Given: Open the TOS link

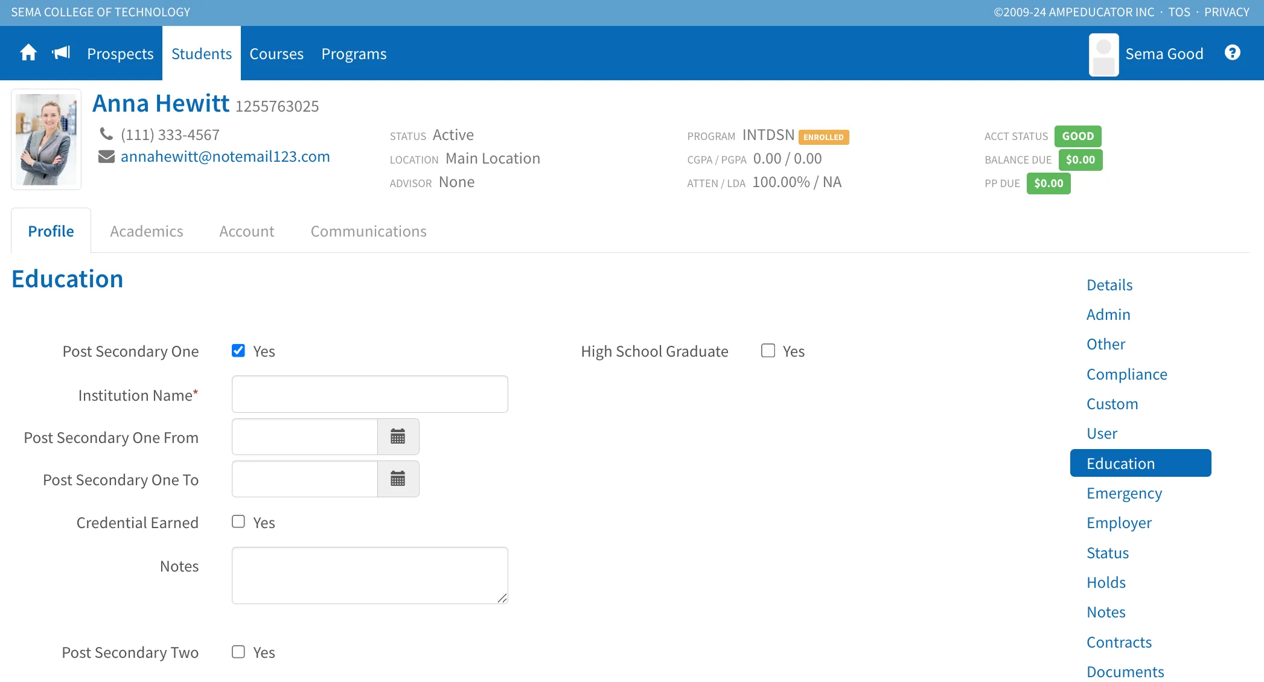Looking at the screenshot, I should click(x=1179, y=12).
